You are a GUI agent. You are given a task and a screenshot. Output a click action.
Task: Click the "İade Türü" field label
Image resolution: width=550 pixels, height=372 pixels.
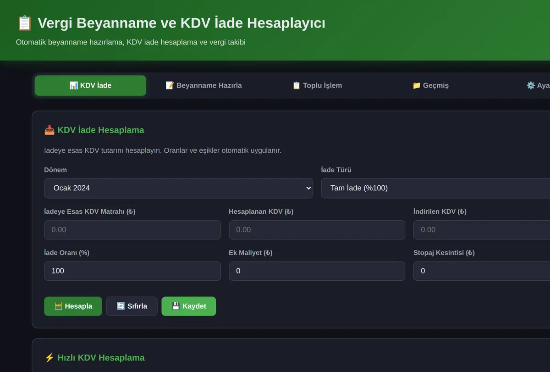336,170
